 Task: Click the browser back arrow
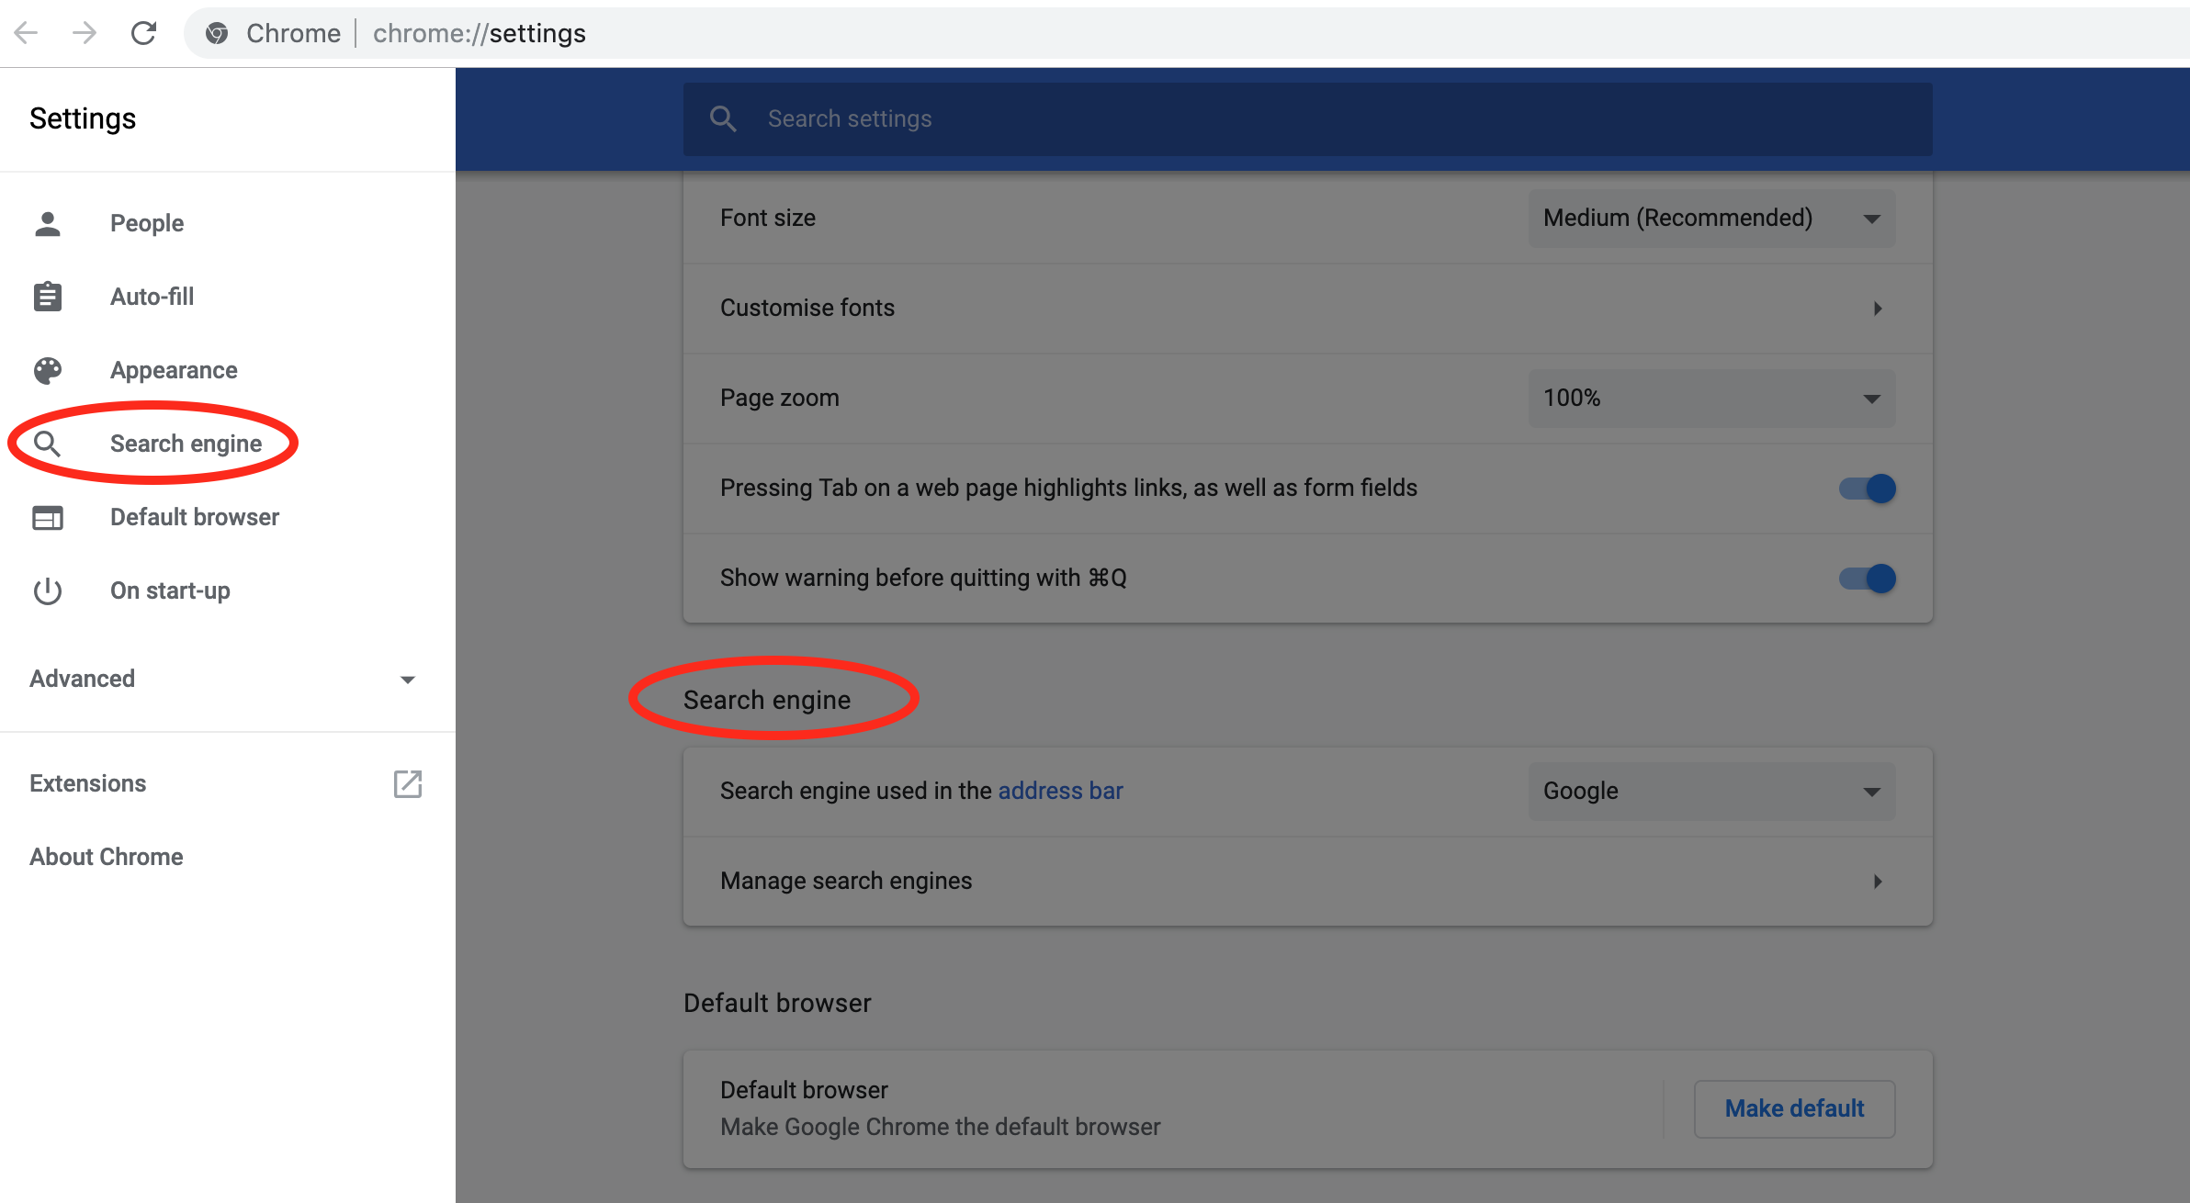pos(26,33)
